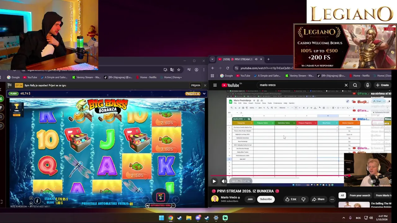
Task: Open new tab in YouTube browser window
Action: (269, 59)
